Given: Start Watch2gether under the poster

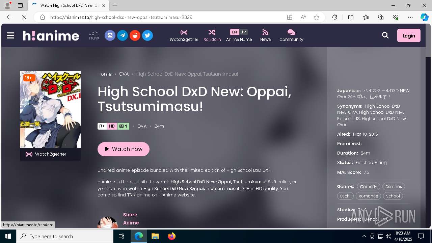Looking at the screenshot, I should 50,154.
